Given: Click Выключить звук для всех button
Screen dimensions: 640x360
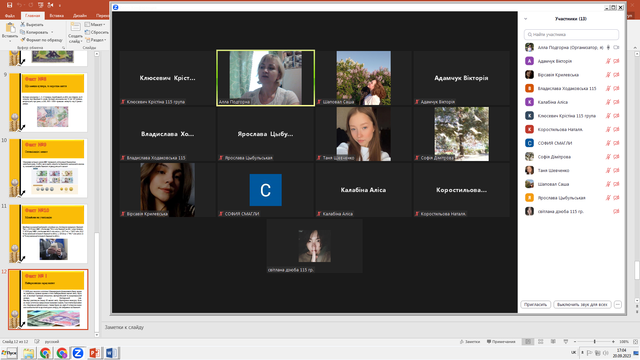Looking at the screenshot, I should [x=582, y=304].
